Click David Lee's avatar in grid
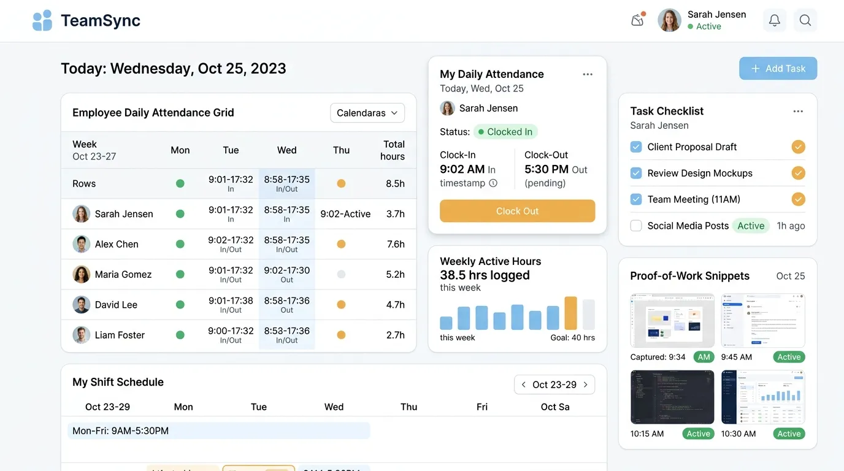This screenshot has height=471, width=844. click(x=82, y=305)
